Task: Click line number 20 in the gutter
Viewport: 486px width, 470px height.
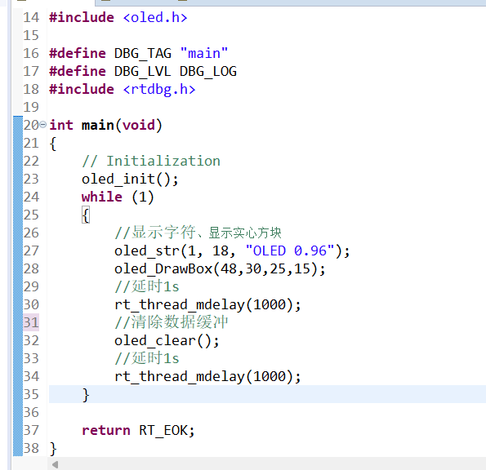Action: (31, 125)
